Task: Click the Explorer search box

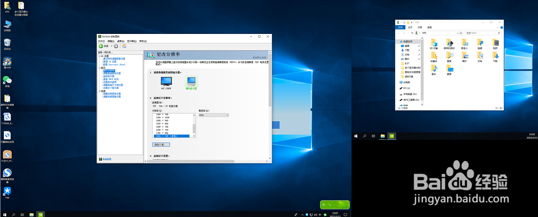Action: tap(483, 33)
